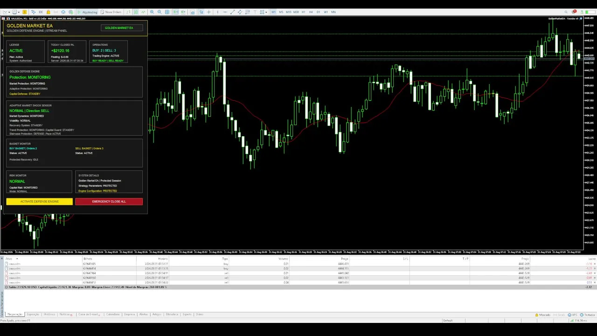Viewport: 597px width, 336px height.
Task: Select the cursor pointer tool
Action: 201,12
